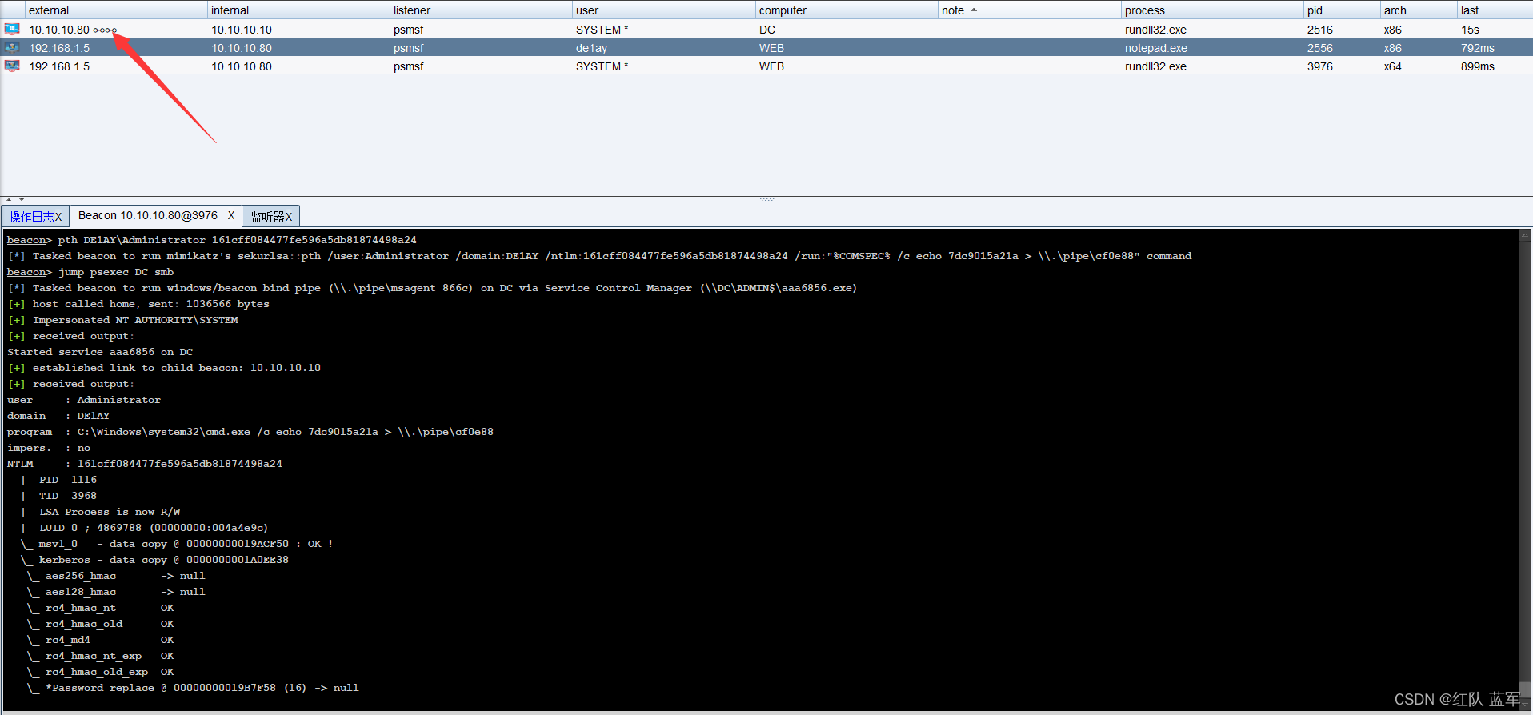Select the beacon icon for pid 3976 row
Image resolution: width=1533 pixels, height=715 pixels.
point(12,66)
